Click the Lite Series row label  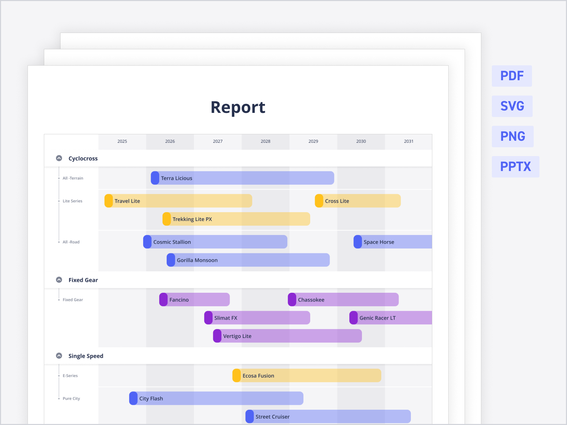pos(72,201)
